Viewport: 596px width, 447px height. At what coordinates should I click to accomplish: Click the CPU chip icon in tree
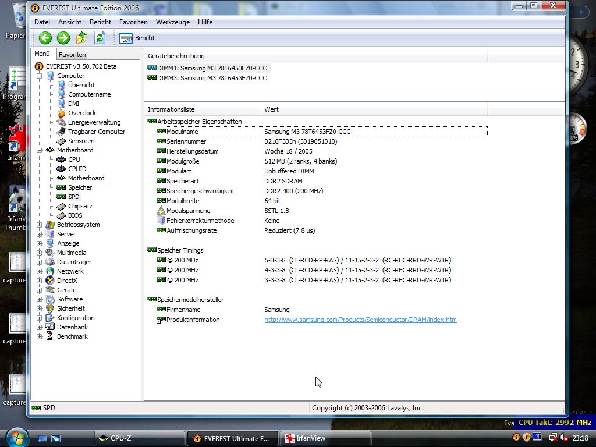click(x=61, y=159)
